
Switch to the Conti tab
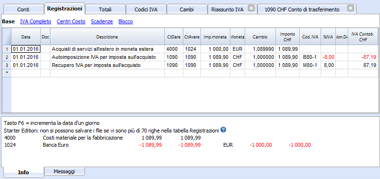click(23, 9)
